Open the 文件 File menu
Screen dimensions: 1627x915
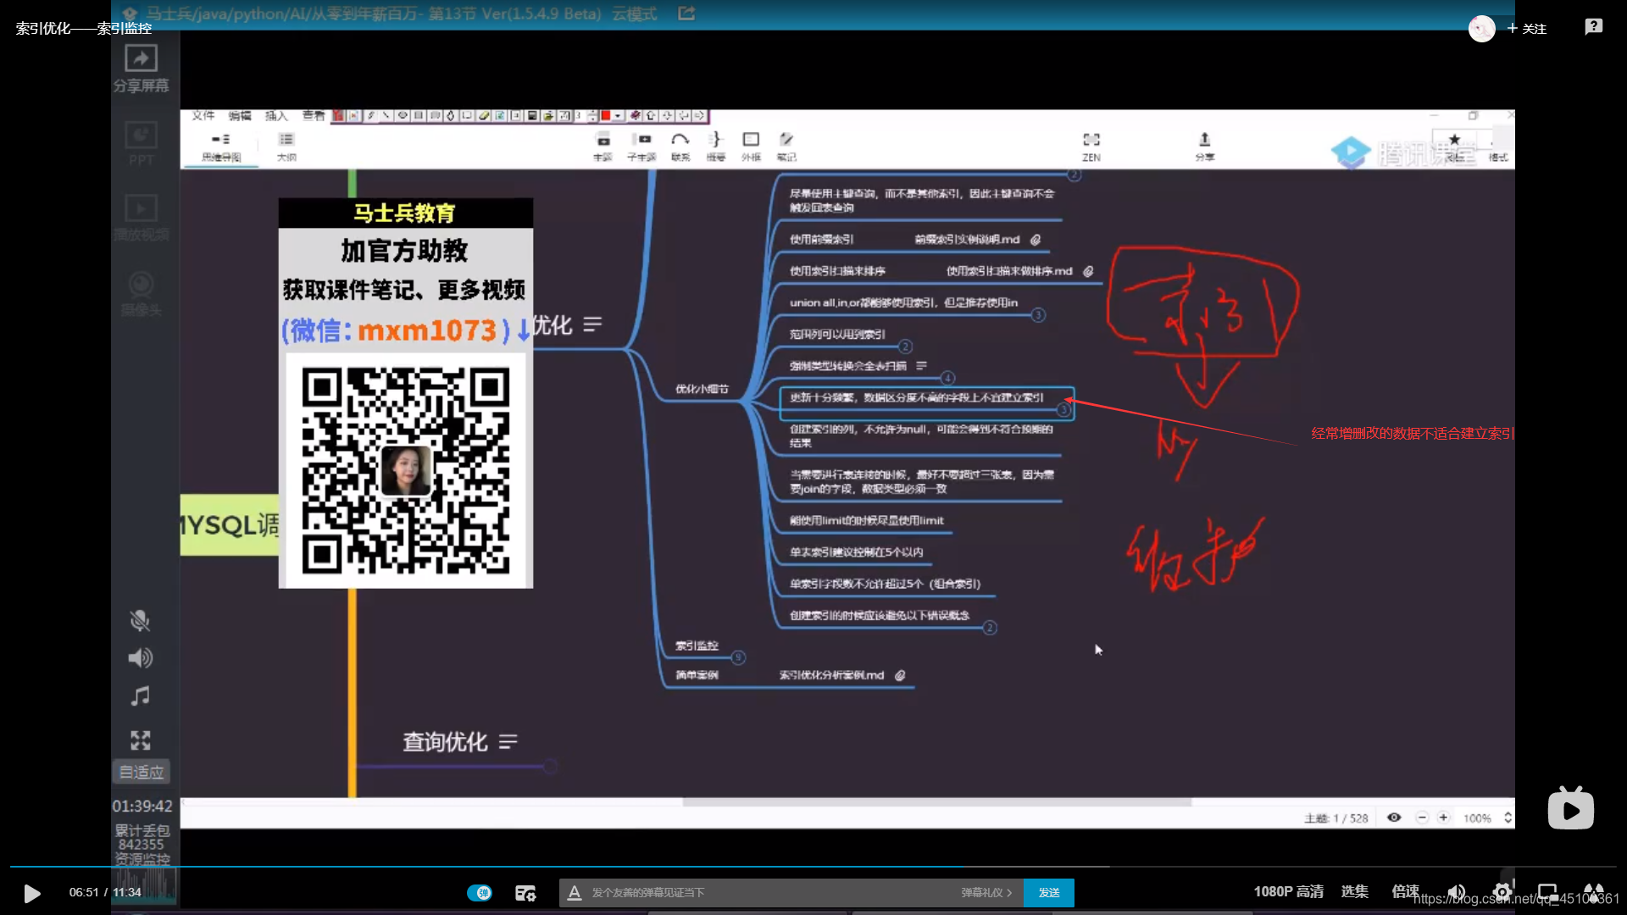203,116
